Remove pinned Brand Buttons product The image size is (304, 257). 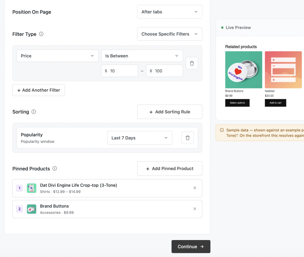tap(195, 209)
